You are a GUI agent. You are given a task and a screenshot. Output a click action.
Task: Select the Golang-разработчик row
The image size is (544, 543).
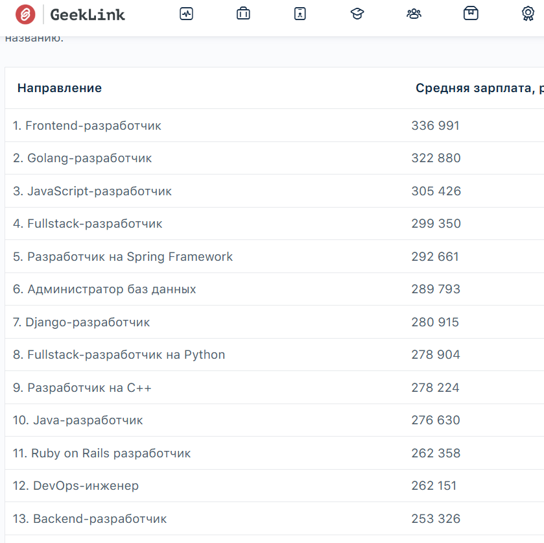[x=82, y=158]
